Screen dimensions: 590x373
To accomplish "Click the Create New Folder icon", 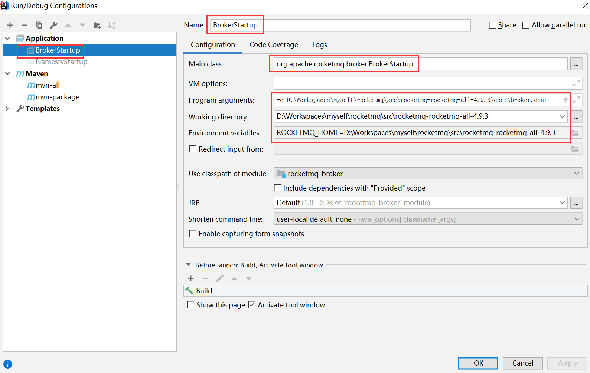I will 97,25.
